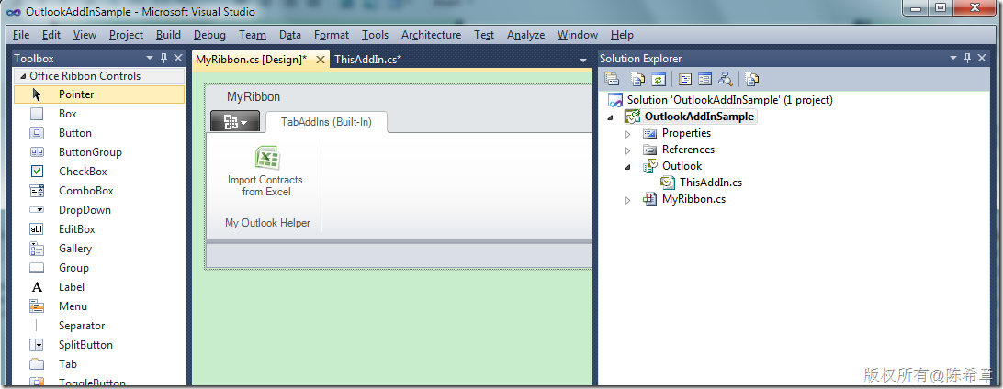Open the File menu

pyautogui.click(x=21, y=35)
